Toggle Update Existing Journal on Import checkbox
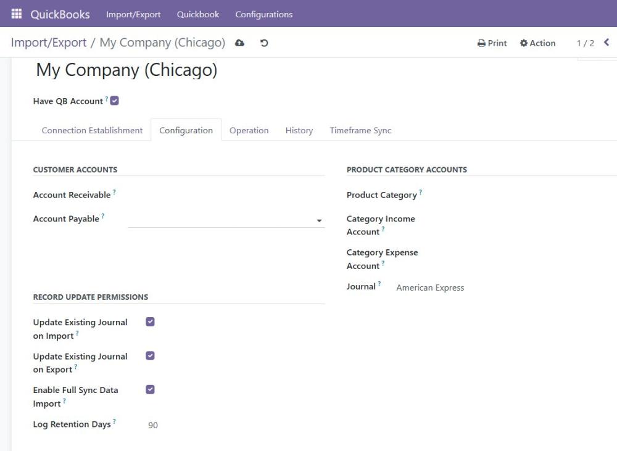 (150, 322)
